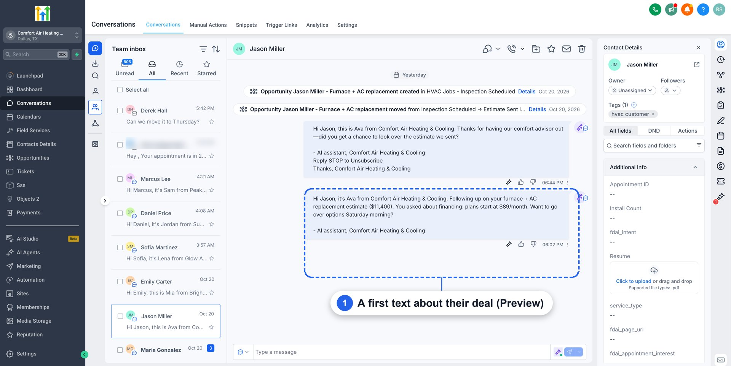Click the Search fields and folders box

(x=654, y=146)
